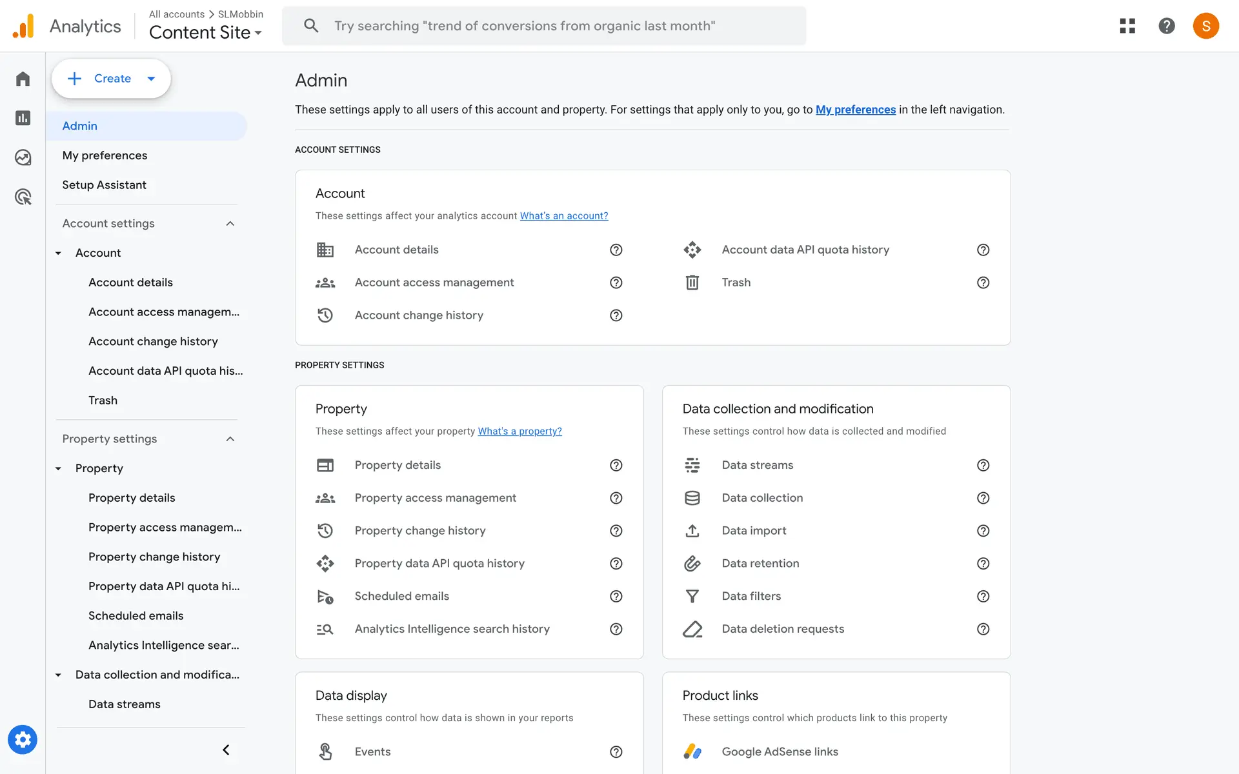Collapse the sidebar with the left chevron
The height and width of the screenshot is (774, 1239).
226,749
